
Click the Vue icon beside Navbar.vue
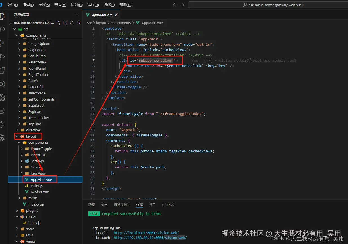(x=27, y=192)
